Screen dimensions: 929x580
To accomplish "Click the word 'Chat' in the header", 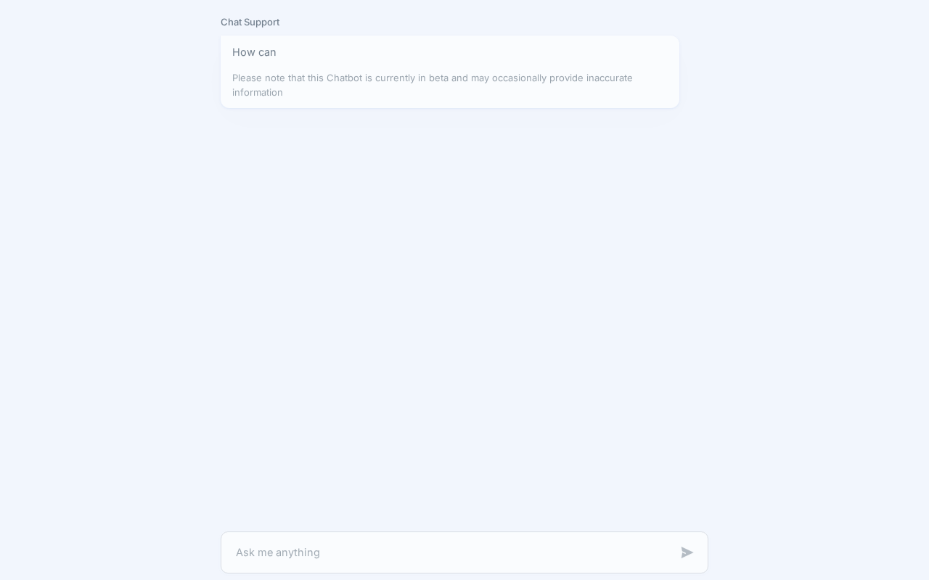I will click(231, 22).
